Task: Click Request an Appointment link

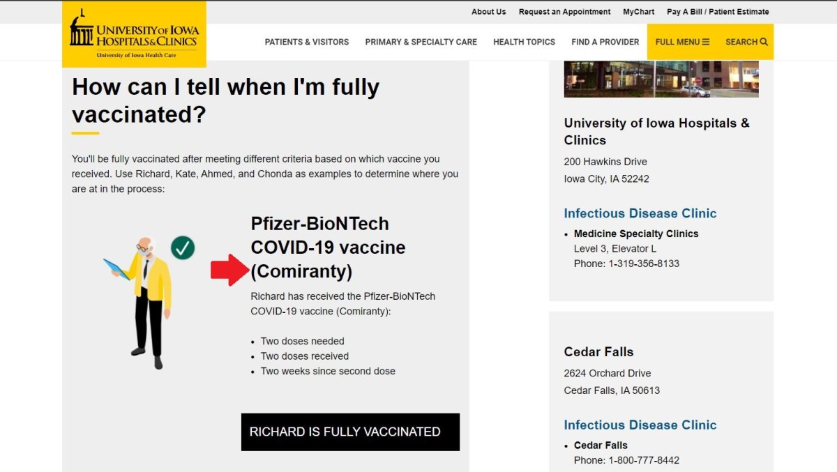Action: point(564,12)
